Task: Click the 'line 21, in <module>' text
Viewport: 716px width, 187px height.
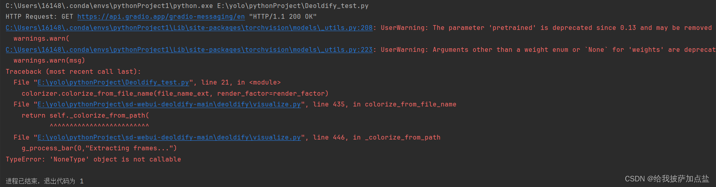Action: 241,83
